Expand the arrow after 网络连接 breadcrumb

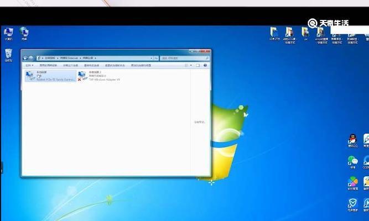(95, 58)
